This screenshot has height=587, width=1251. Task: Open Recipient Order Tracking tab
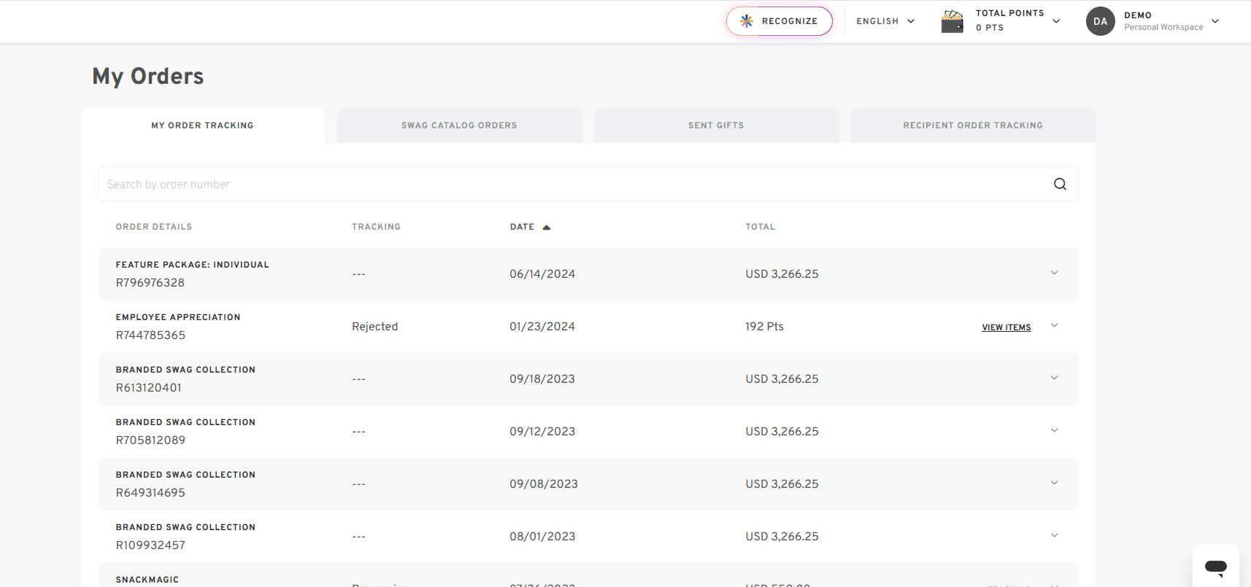(973, 125)
